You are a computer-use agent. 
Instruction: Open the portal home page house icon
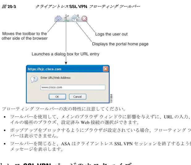point(75,18)
